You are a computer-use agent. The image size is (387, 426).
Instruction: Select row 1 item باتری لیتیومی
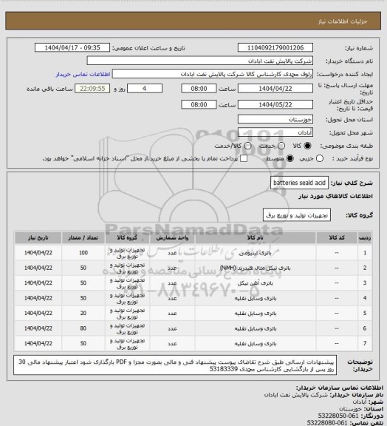255,253
